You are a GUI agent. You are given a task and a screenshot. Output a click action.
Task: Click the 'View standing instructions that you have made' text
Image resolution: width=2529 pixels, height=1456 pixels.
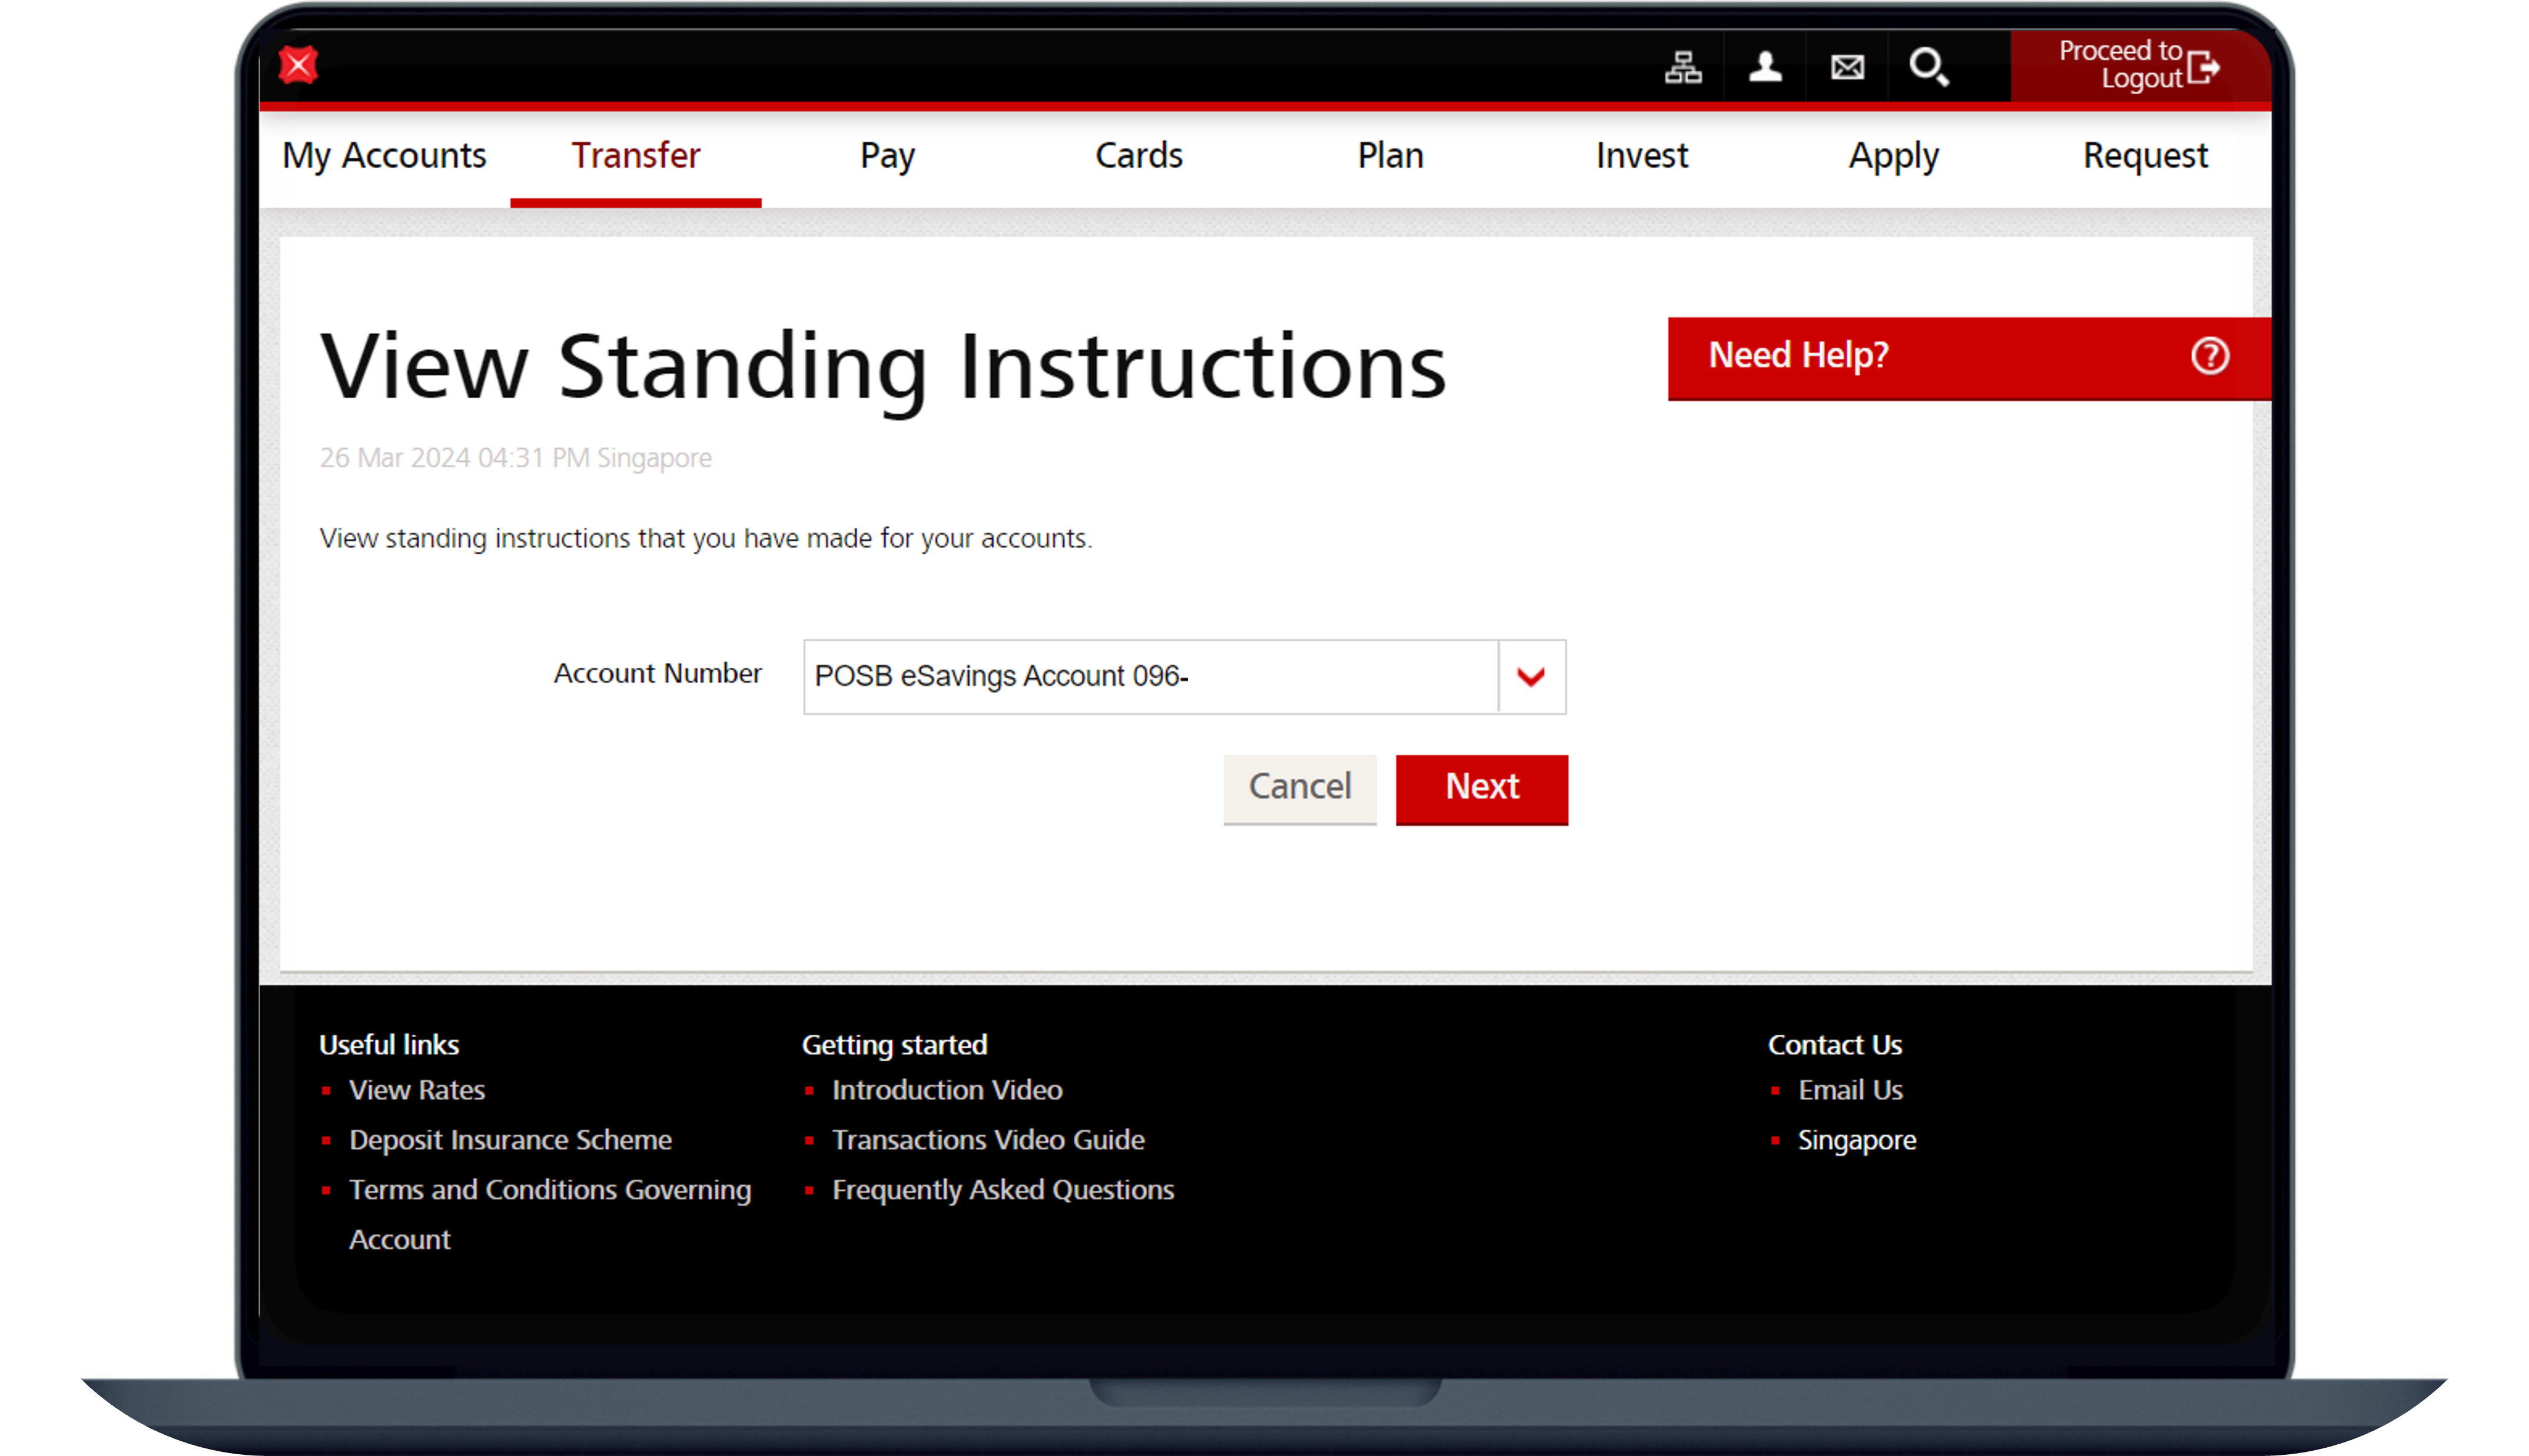click(x=705, y=539)
